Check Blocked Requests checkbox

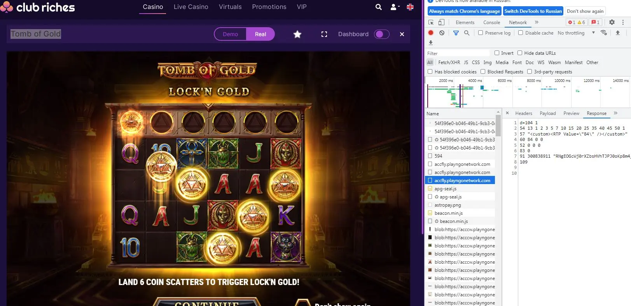click(x=483, y=71)
